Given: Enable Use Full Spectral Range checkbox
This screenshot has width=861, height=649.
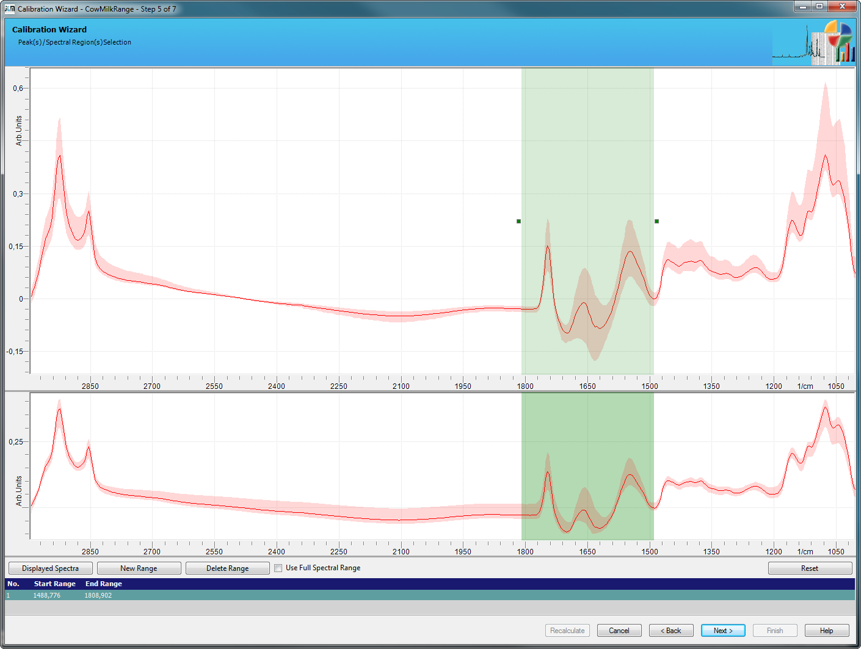Looking at the screenshot, I should tap(278, 568).
